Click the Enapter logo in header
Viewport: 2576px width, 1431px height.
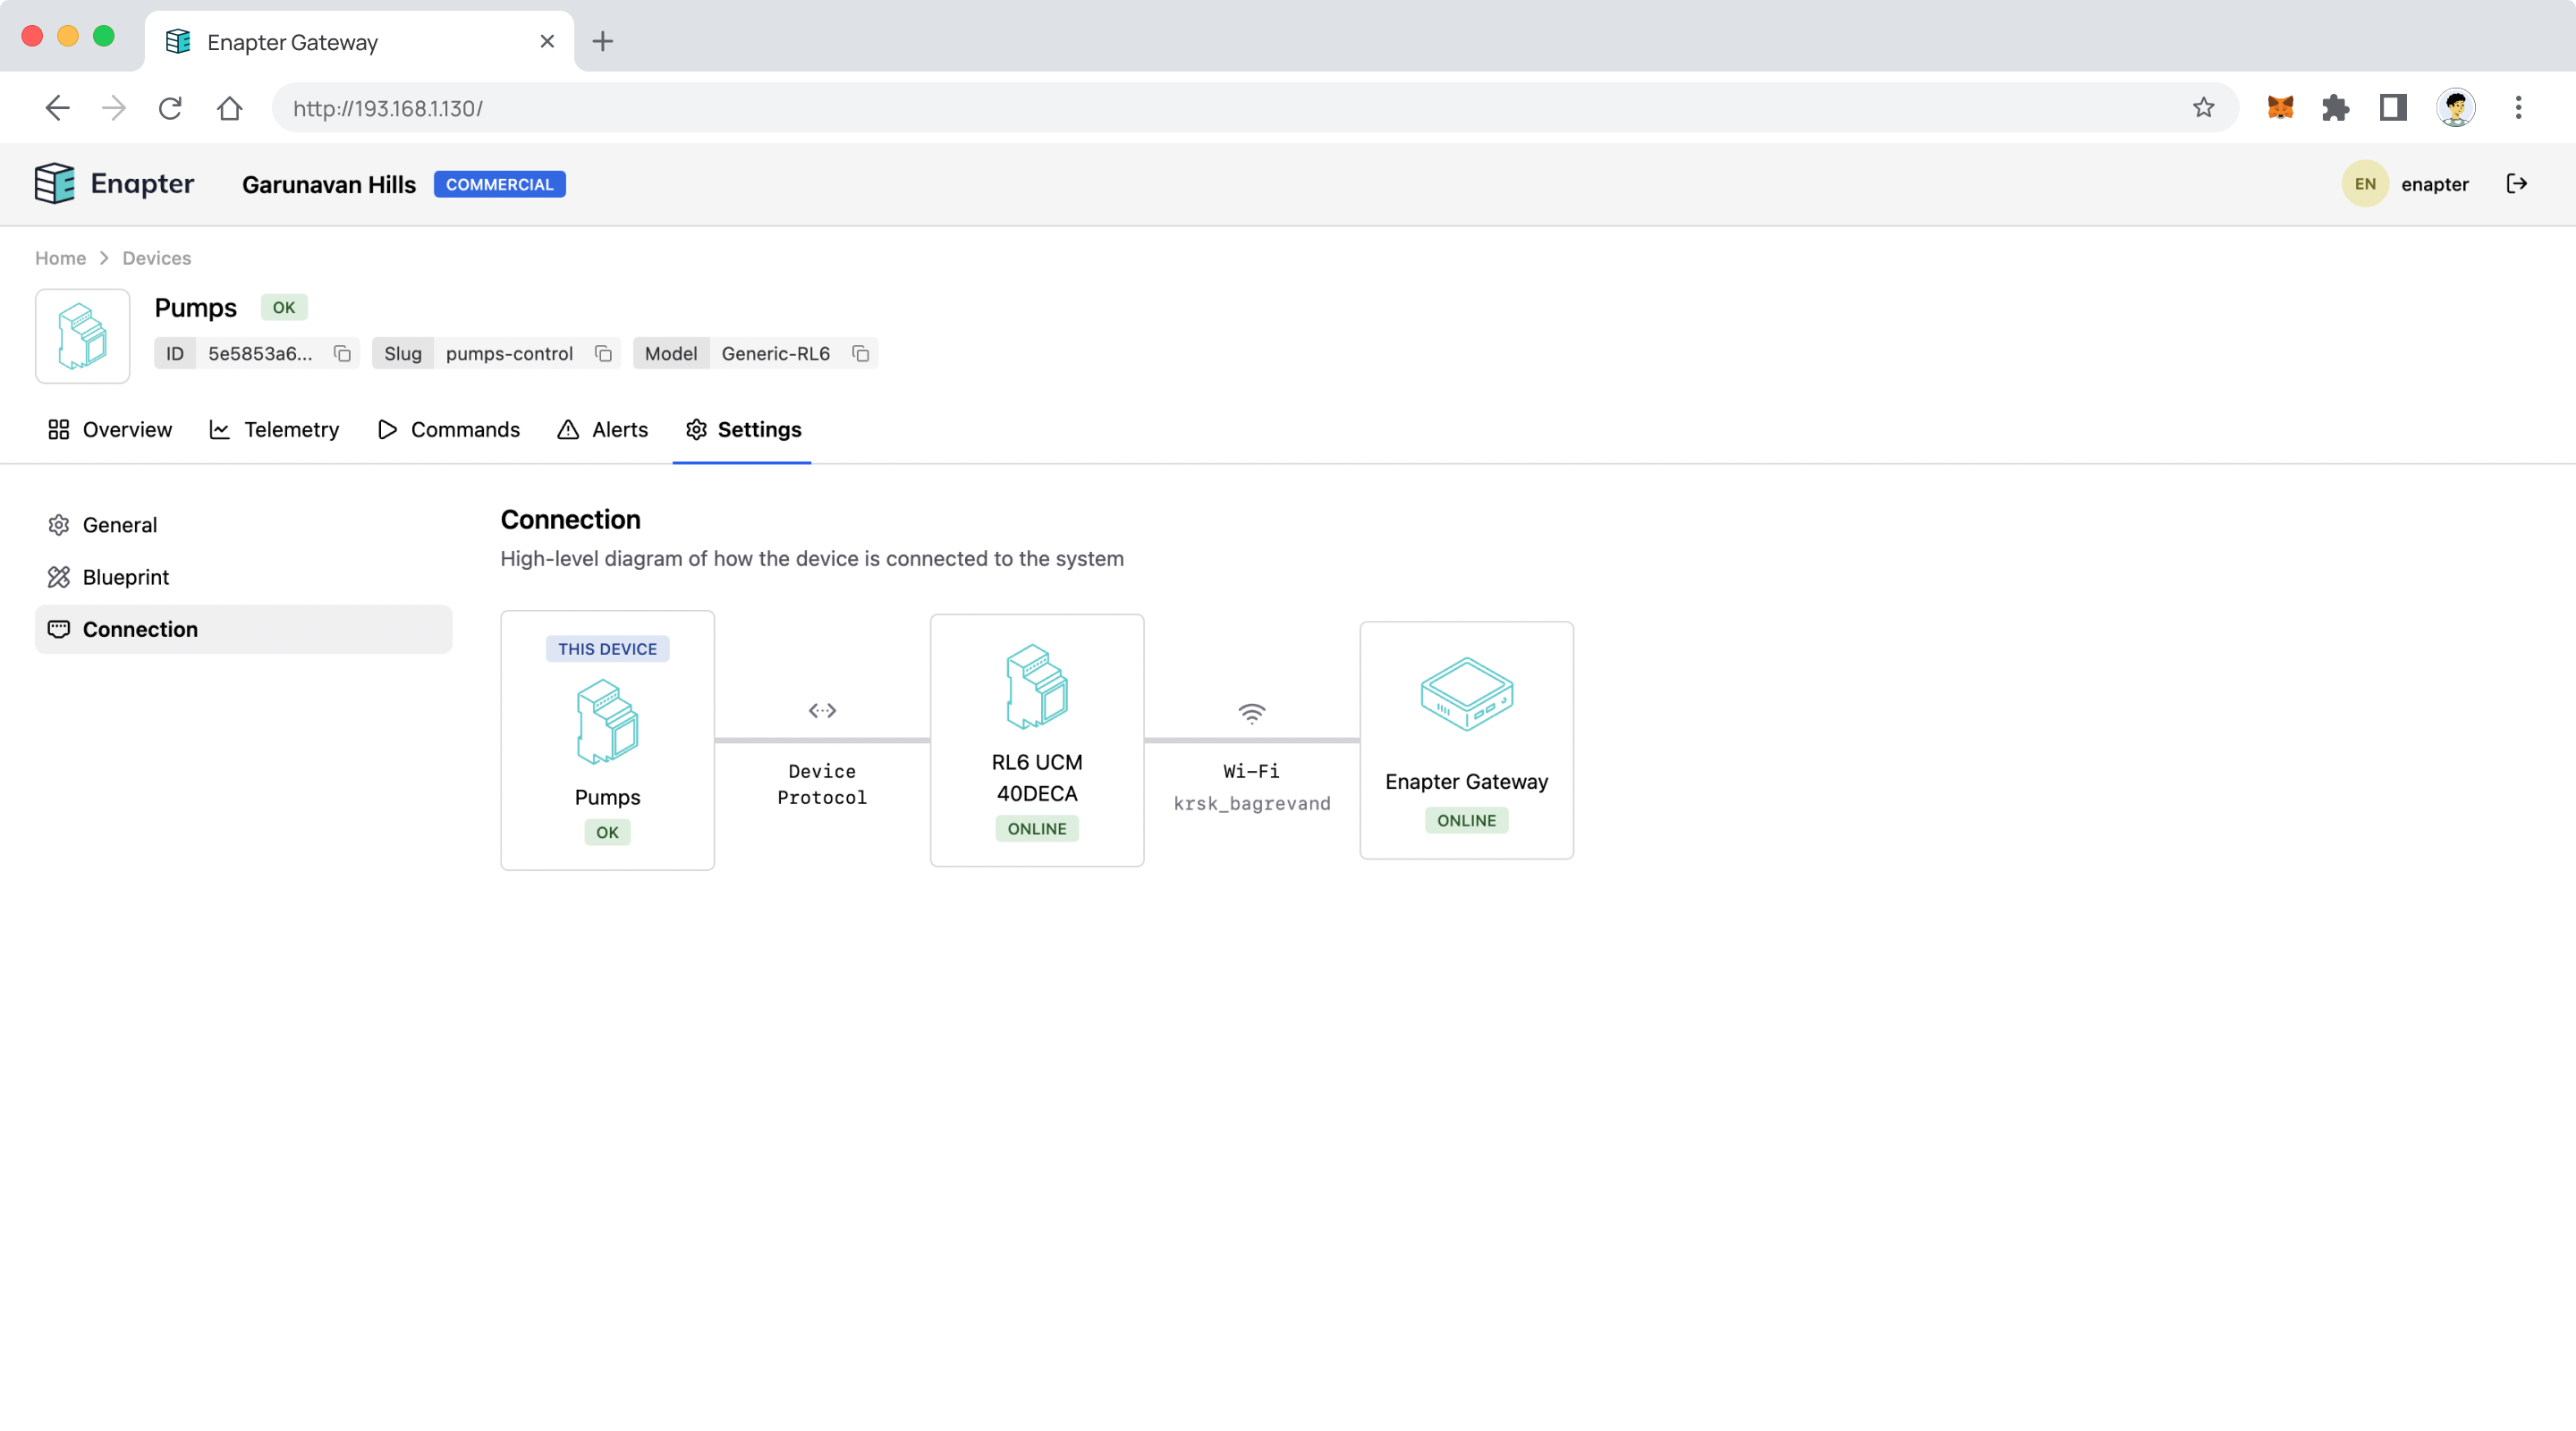pyautogui.click(x=114, y=184)
